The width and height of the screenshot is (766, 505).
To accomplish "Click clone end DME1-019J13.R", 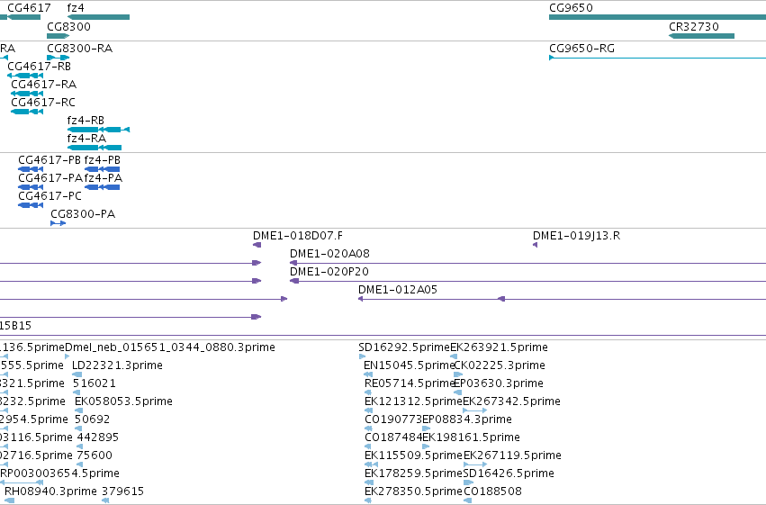I will click(x=535, y=245).
